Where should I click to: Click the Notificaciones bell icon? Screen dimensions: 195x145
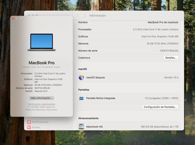point(29,122)
